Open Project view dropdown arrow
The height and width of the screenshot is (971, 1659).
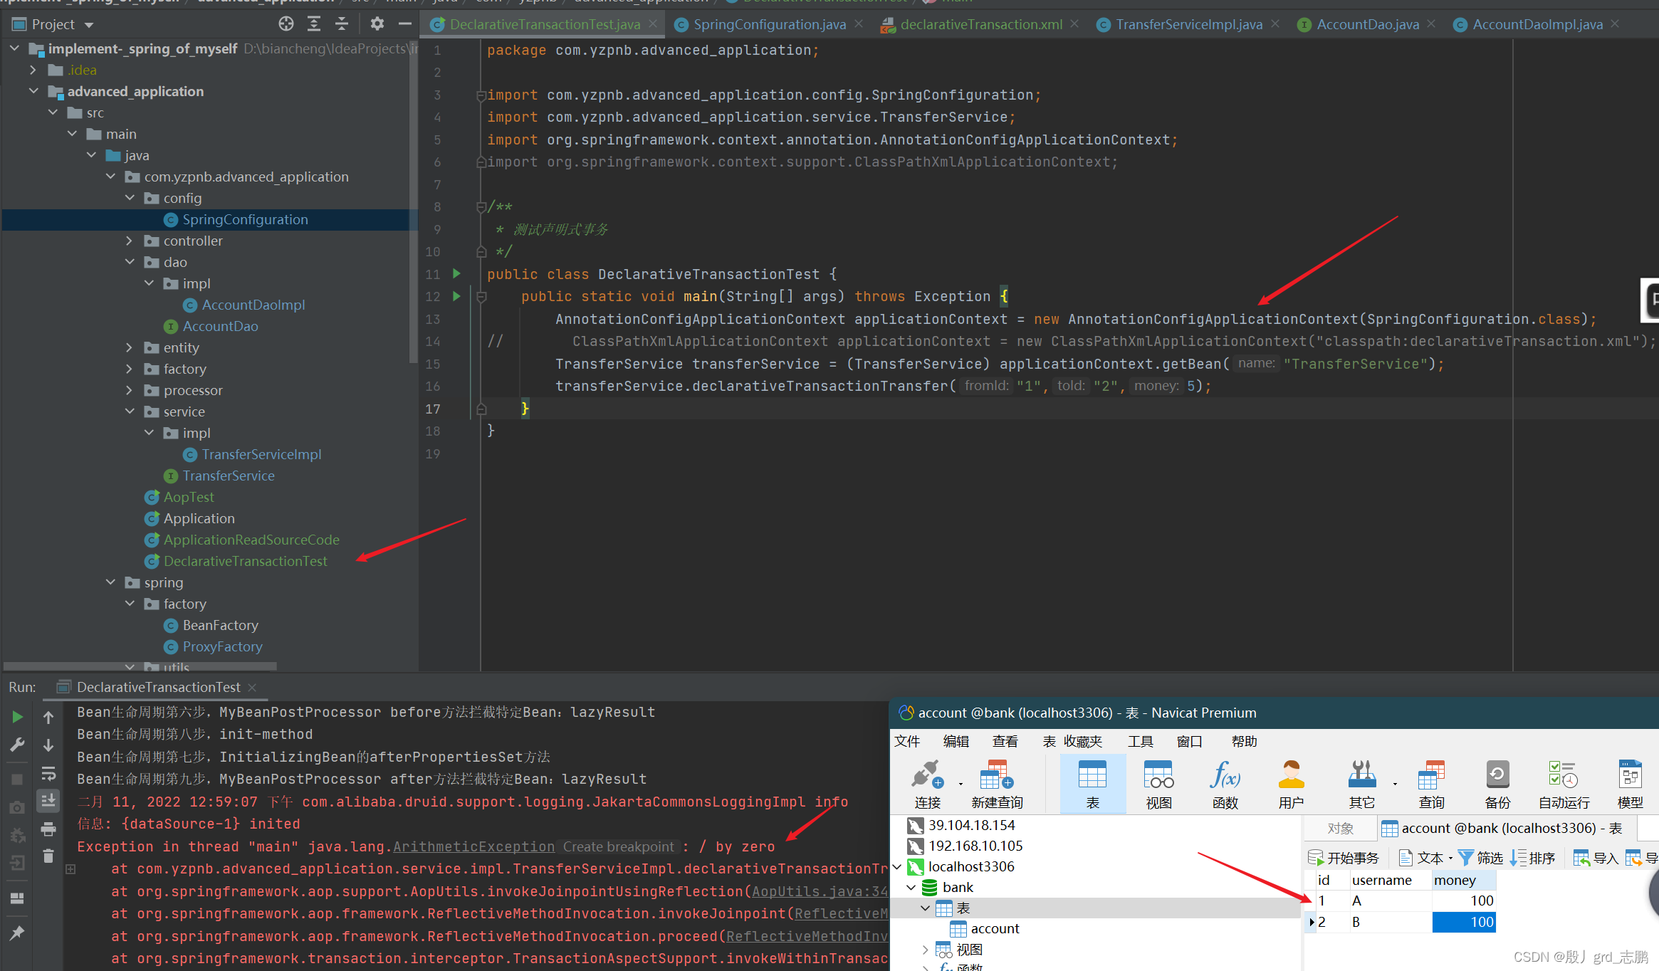tap(89, 25)
